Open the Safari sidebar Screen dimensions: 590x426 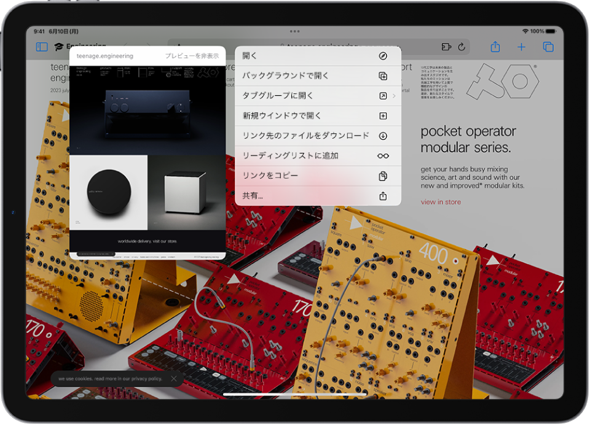point(42,46)
